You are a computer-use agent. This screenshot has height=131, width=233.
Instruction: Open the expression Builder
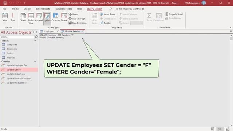tap(106, 23)
